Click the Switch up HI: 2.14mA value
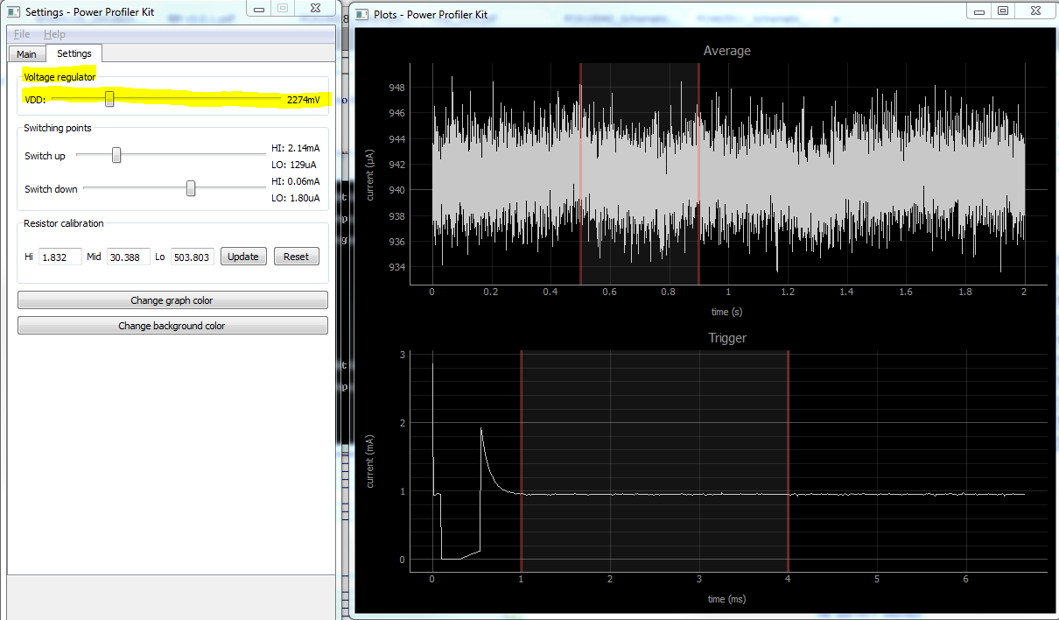The width and height of the screenshot is (1059, 620). pos(295,148)
